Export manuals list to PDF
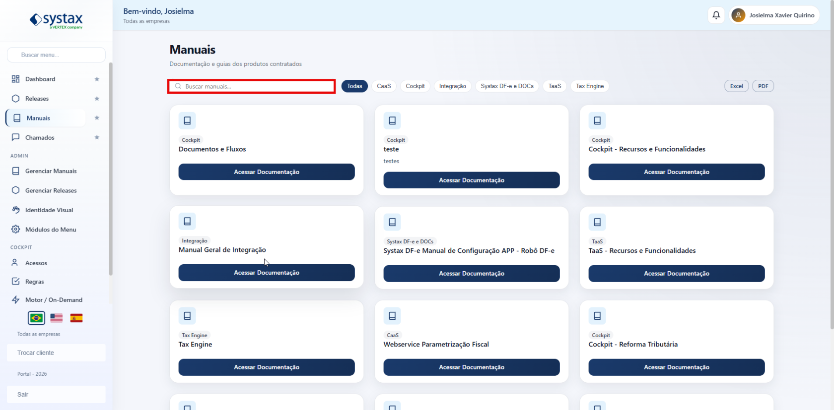This screenshot has height=410, width=834. click(x=763, y=86)
